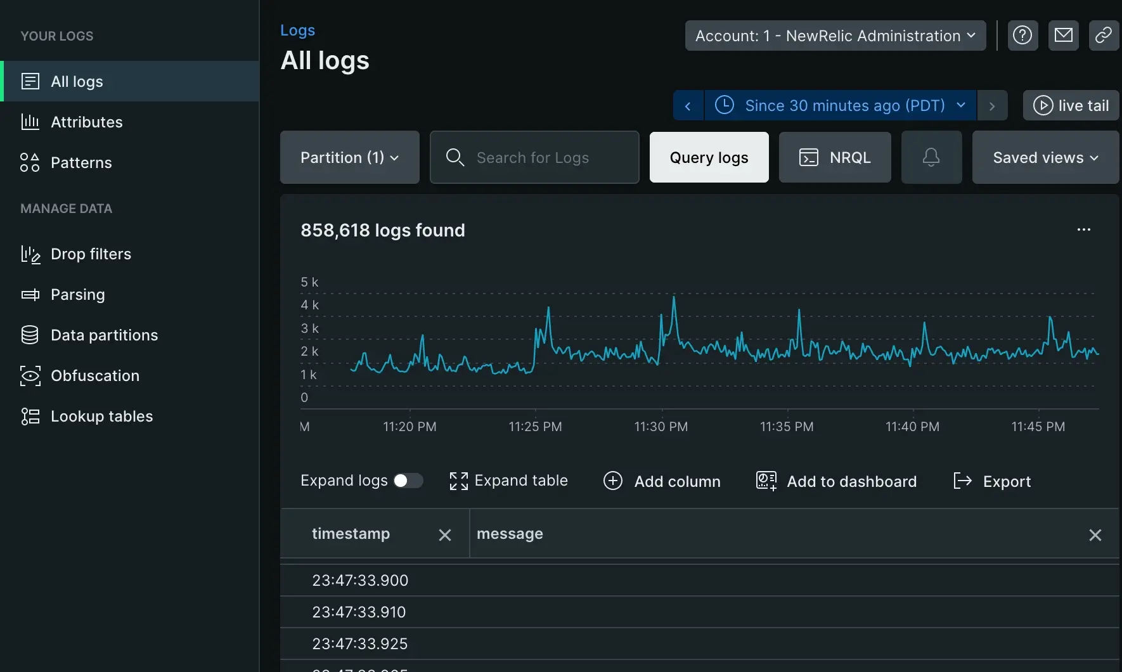Image resolution: width=1122 pixels, height=672 pixels.
Task: Open Attributes in the sidebar
Action: coord(129,122)
